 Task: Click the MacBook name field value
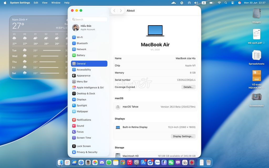185,58
